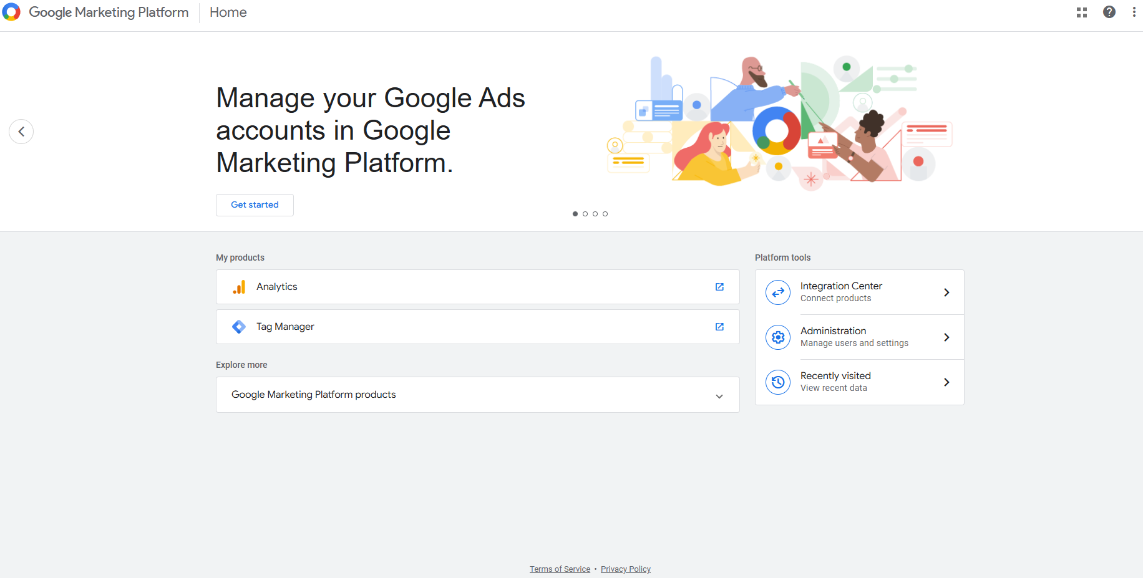Open the three-dot more options menu
This screenshot has width=1143, height=578.
point(1134,12)
